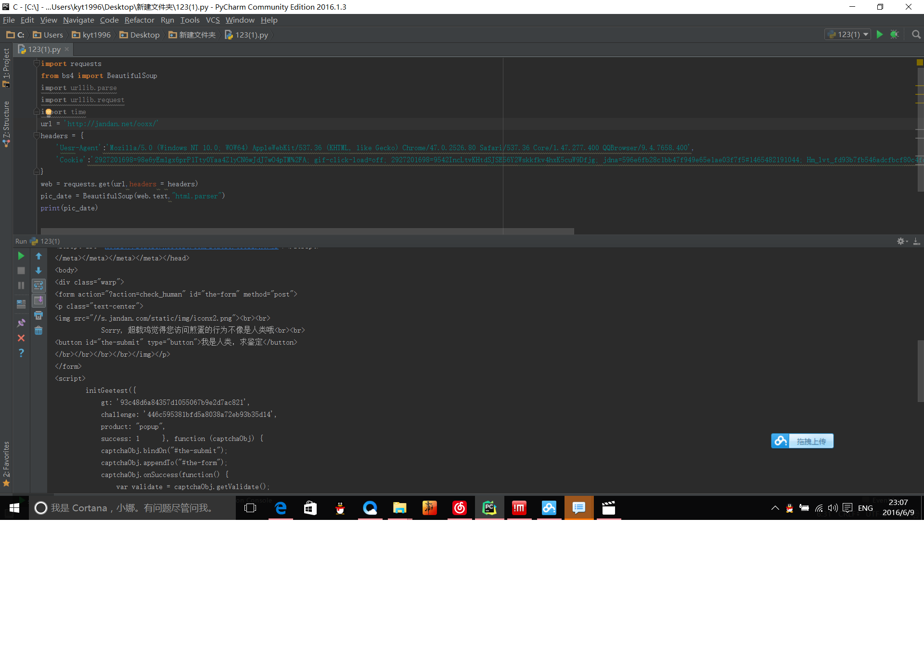Open the Code menu
Image resolution: width=924 pixels, height=647 pixels.
click(109, 20)
